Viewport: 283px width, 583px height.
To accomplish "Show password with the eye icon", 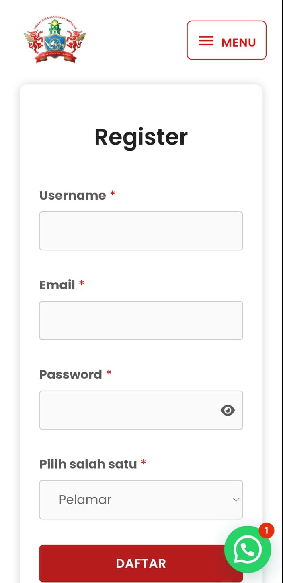I will (228, 410).
